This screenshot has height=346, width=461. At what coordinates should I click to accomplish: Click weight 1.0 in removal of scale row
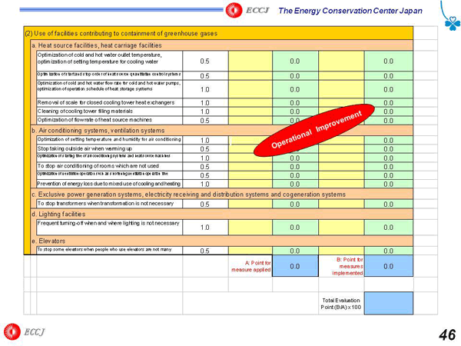(x=205, y=103)
